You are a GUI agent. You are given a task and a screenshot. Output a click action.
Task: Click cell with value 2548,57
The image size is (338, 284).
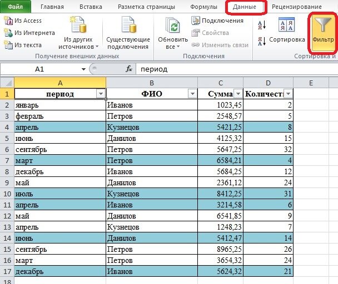click(220, 116)
